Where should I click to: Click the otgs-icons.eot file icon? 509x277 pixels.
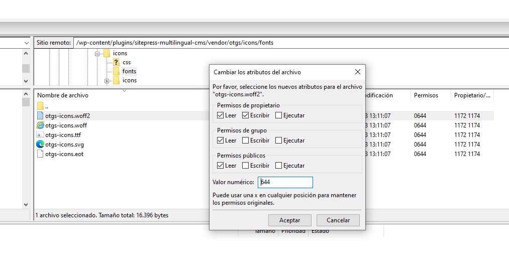click(40, 154)
